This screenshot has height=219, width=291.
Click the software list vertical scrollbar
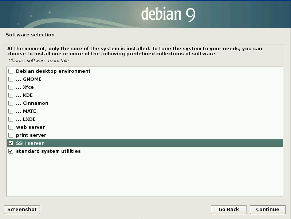click(x=281, y=131)
